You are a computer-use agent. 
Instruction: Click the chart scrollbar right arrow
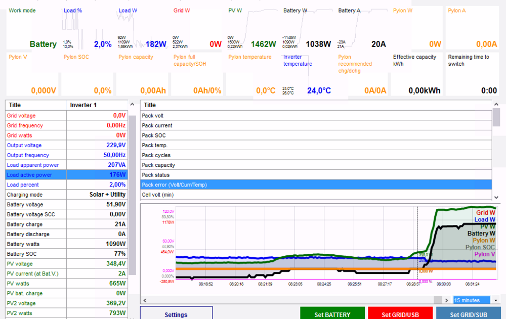coord(446,300)
